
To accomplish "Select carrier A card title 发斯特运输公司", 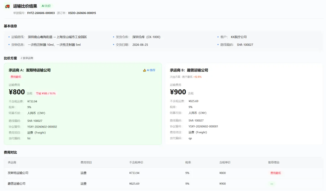I will point(38,70).
